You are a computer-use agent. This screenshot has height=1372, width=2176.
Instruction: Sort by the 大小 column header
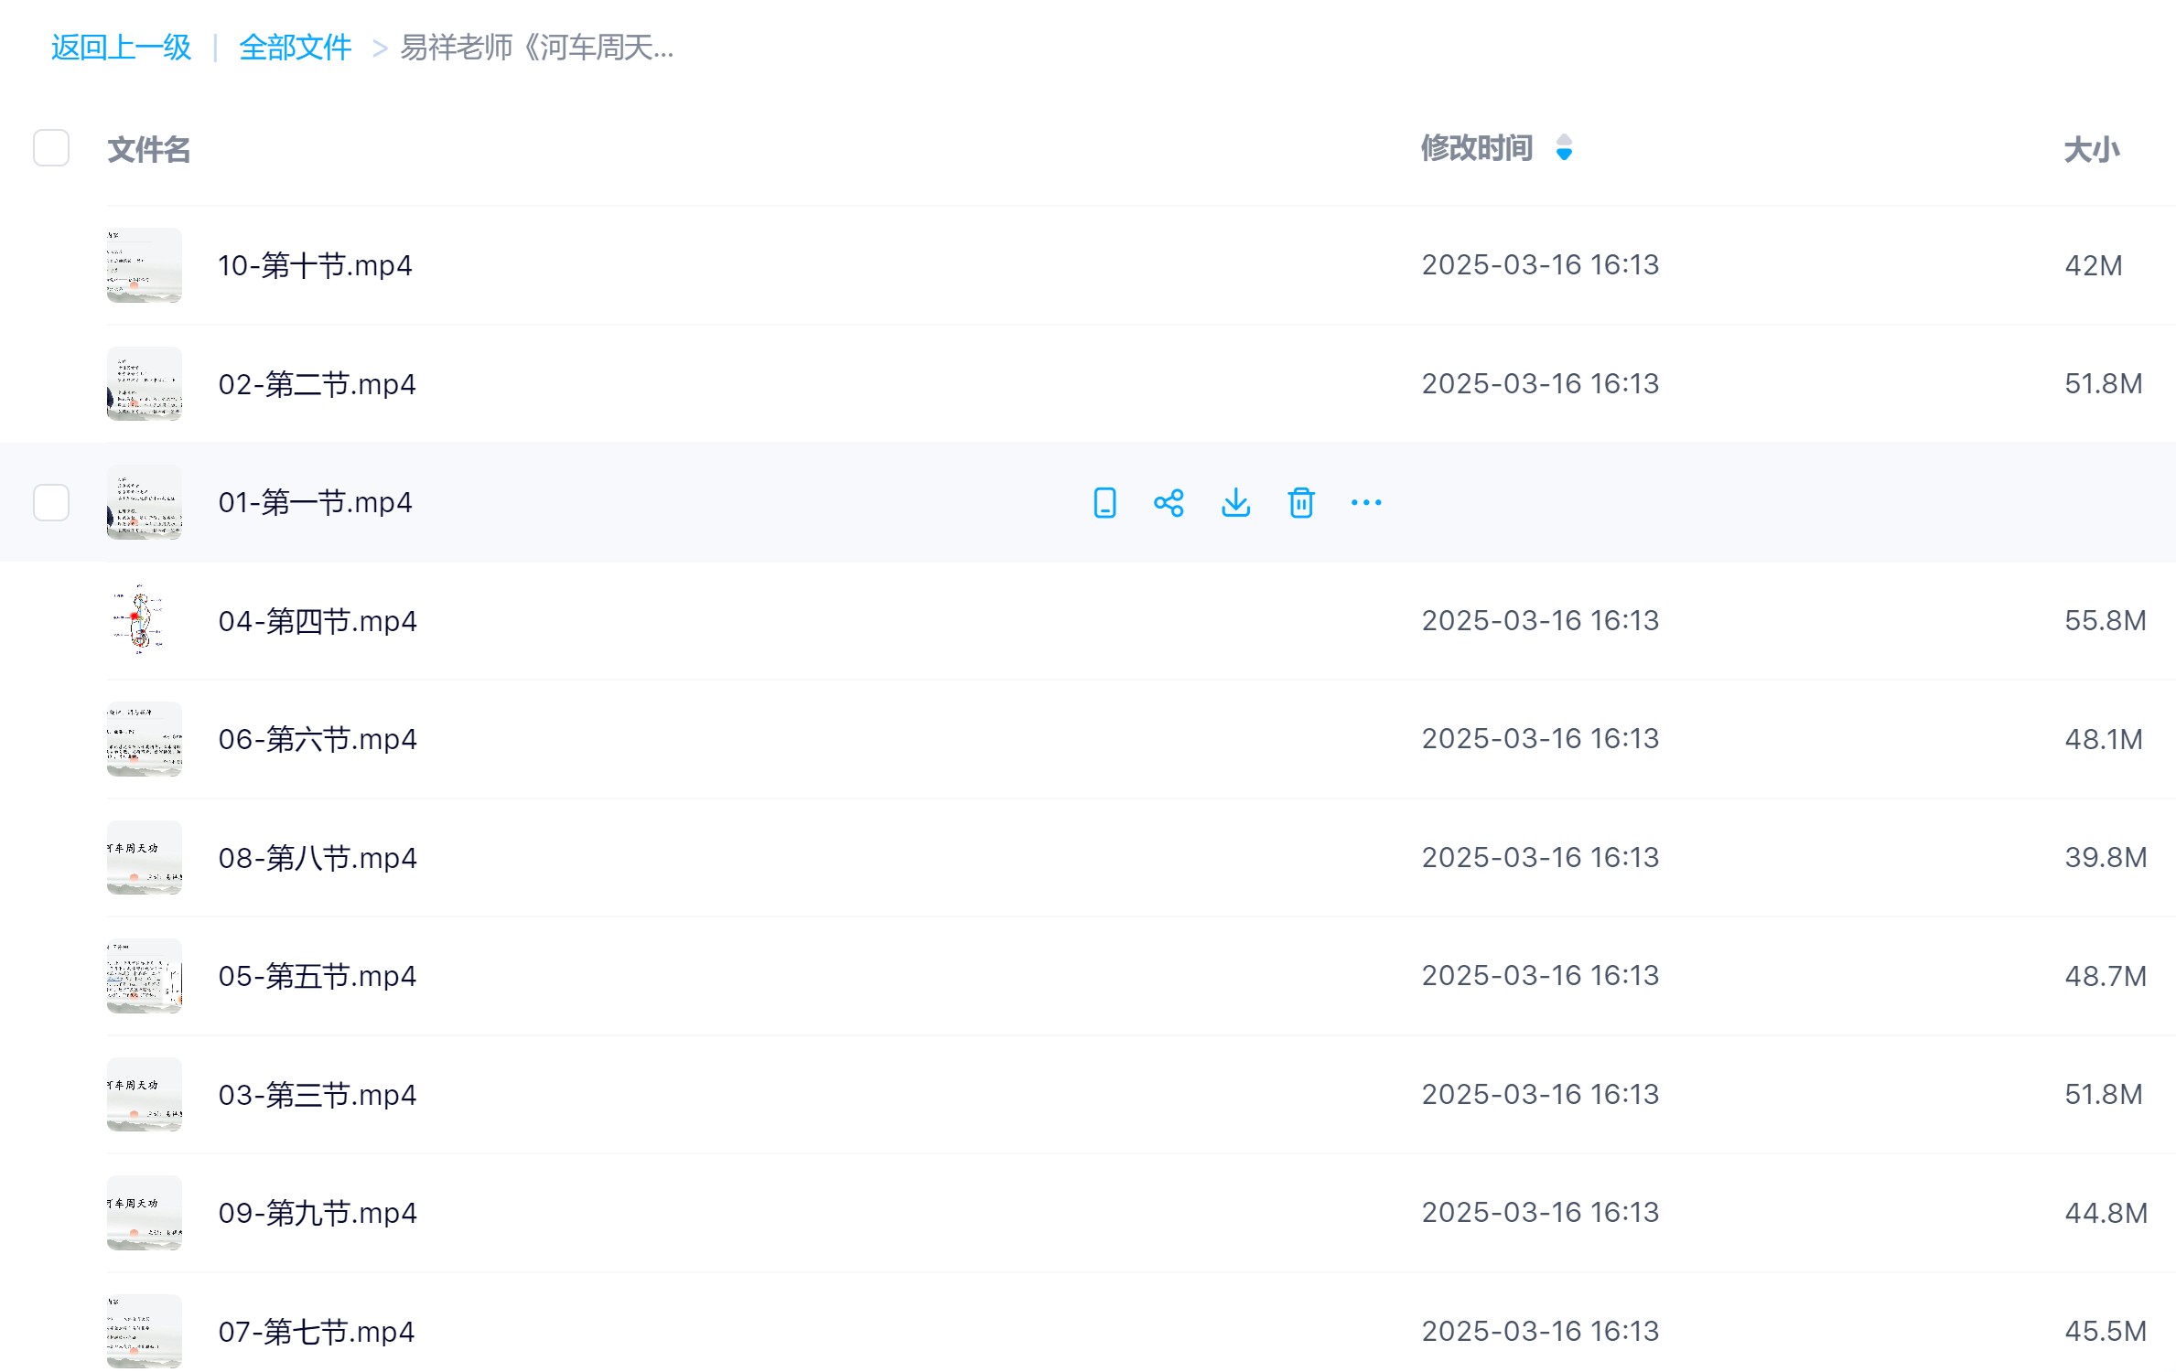pos(2091,150)
